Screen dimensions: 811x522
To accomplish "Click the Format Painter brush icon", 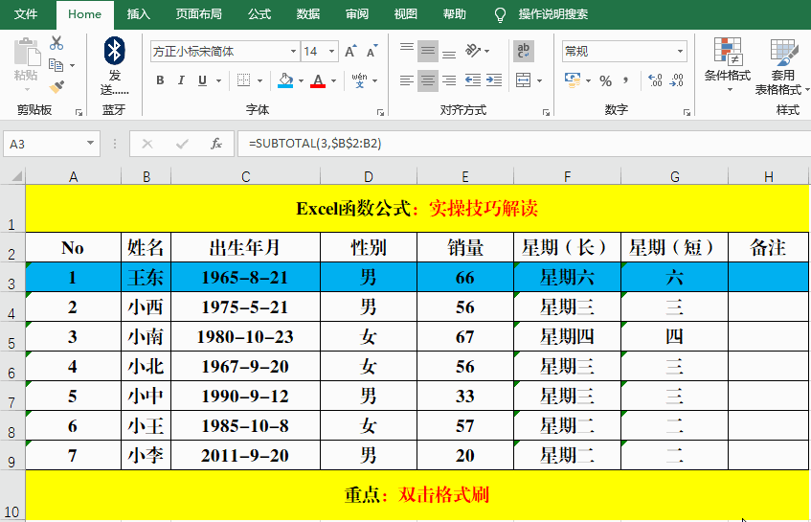I will click(x=56, y=87).
